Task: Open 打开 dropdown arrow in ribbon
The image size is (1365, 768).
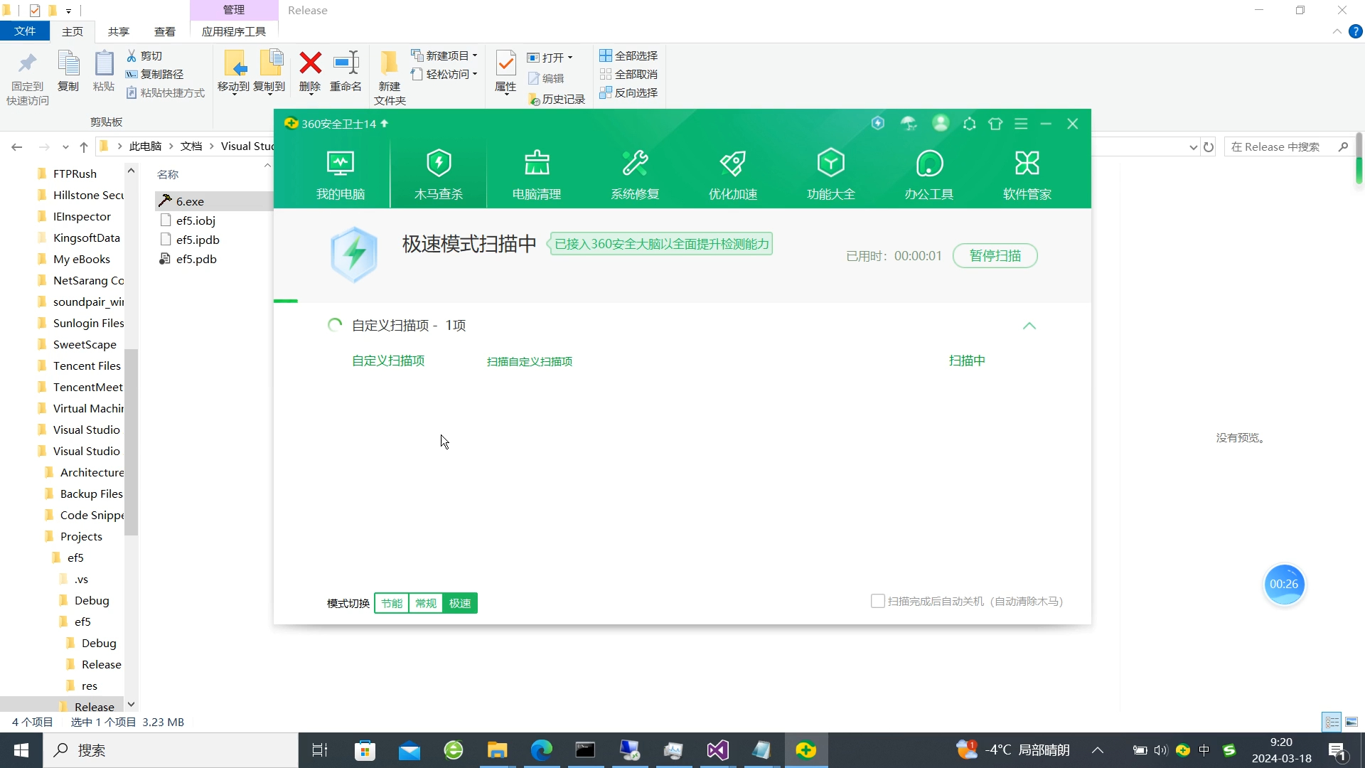Action: coord(570,58)
